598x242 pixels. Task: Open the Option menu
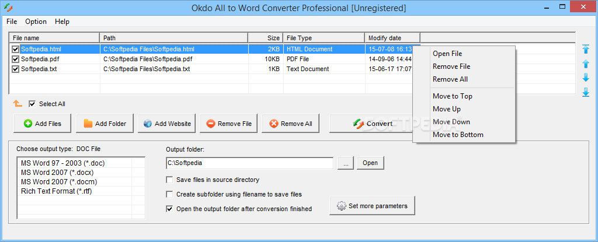coord(36,22)
